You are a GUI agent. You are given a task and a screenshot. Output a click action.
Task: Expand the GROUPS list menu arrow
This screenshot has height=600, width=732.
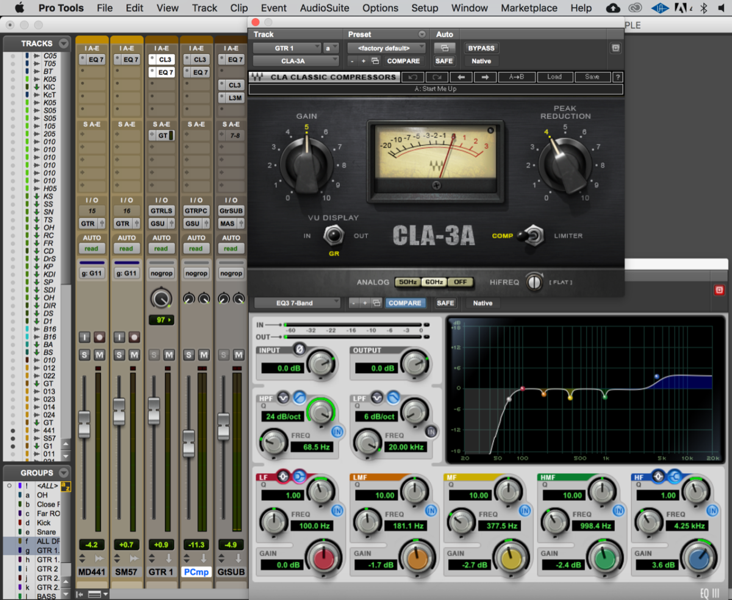tap(63, 473)
